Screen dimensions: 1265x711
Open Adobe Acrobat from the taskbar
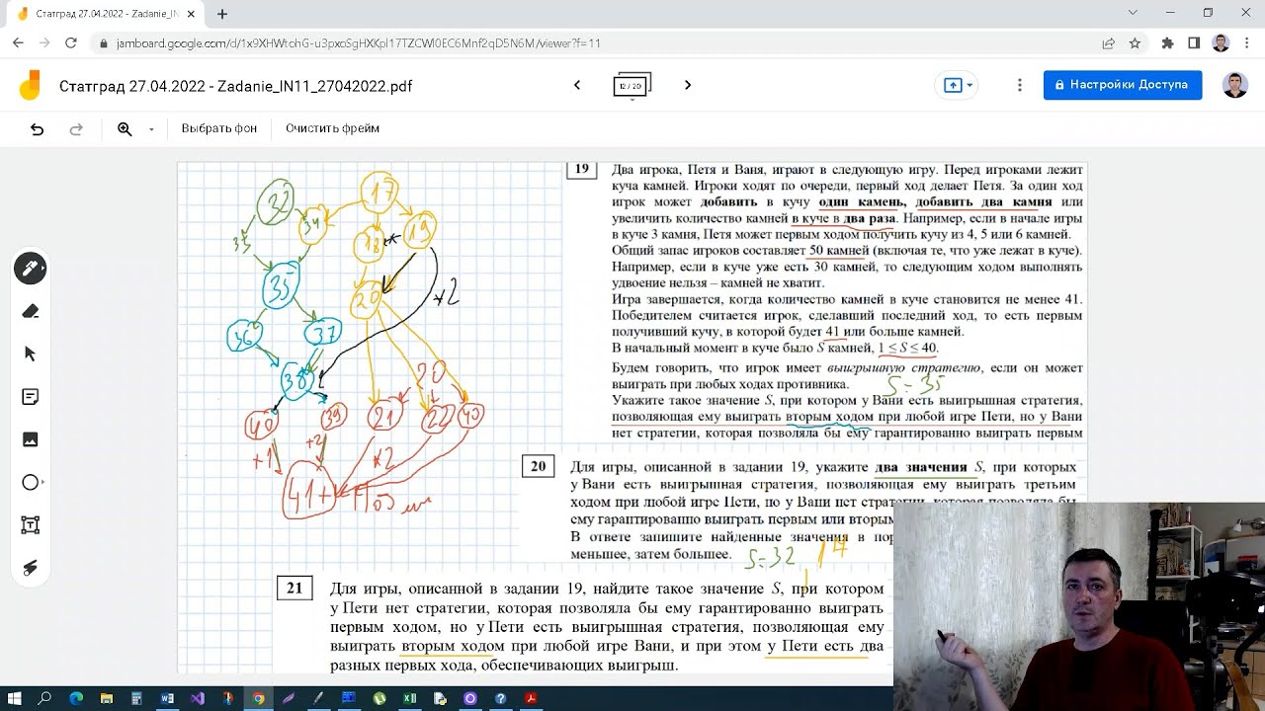(x=531, y=698)
